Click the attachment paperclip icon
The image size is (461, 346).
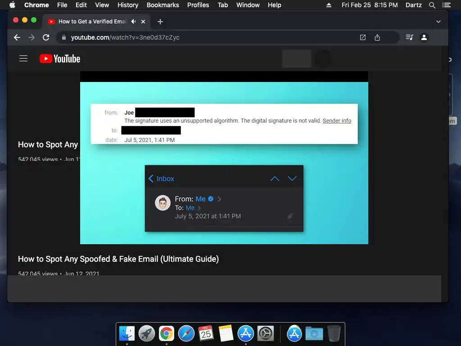pyautogui.click(x=290, y=216)
